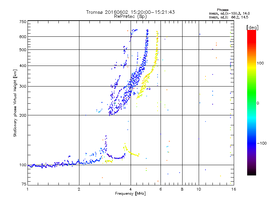
Task: Click the x-axis tick label "1"
Action: (27, 189)
